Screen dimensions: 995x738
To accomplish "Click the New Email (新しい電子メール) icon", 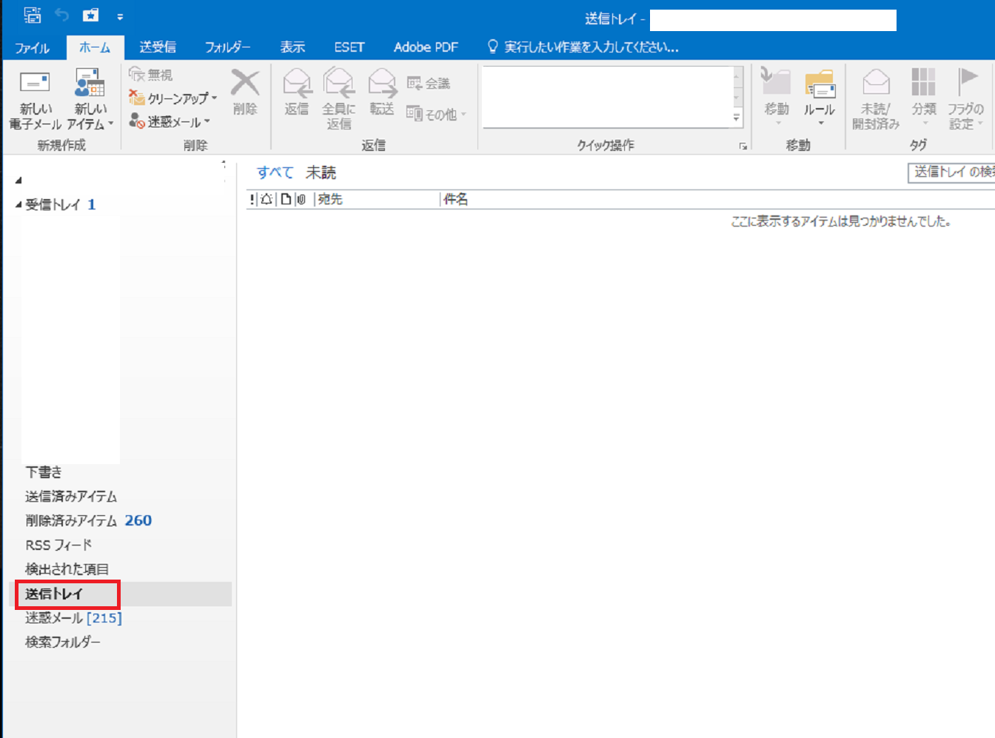I will [x=35, y=84].
